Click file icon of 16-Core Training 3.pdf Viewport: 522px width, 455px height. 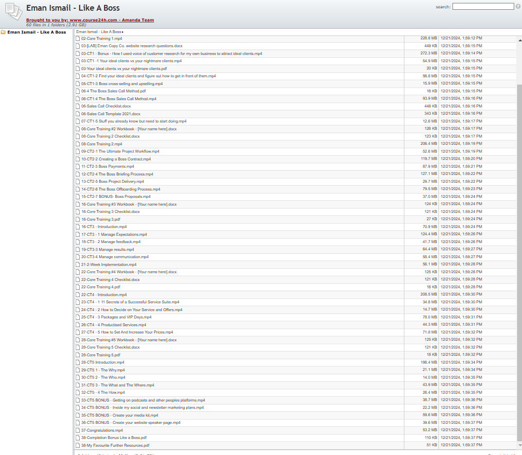78,219
